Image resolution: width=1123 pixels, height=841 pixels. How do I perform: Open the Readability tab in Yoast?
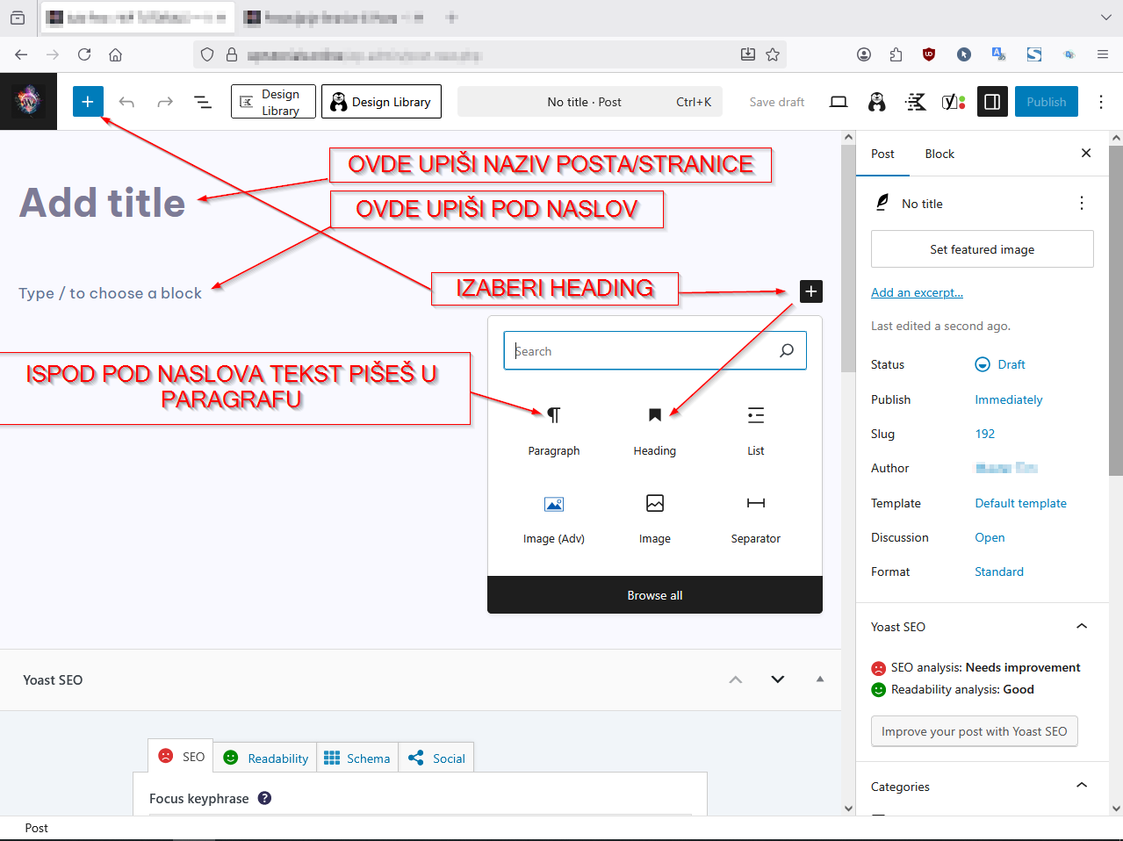tap(267, 758)
